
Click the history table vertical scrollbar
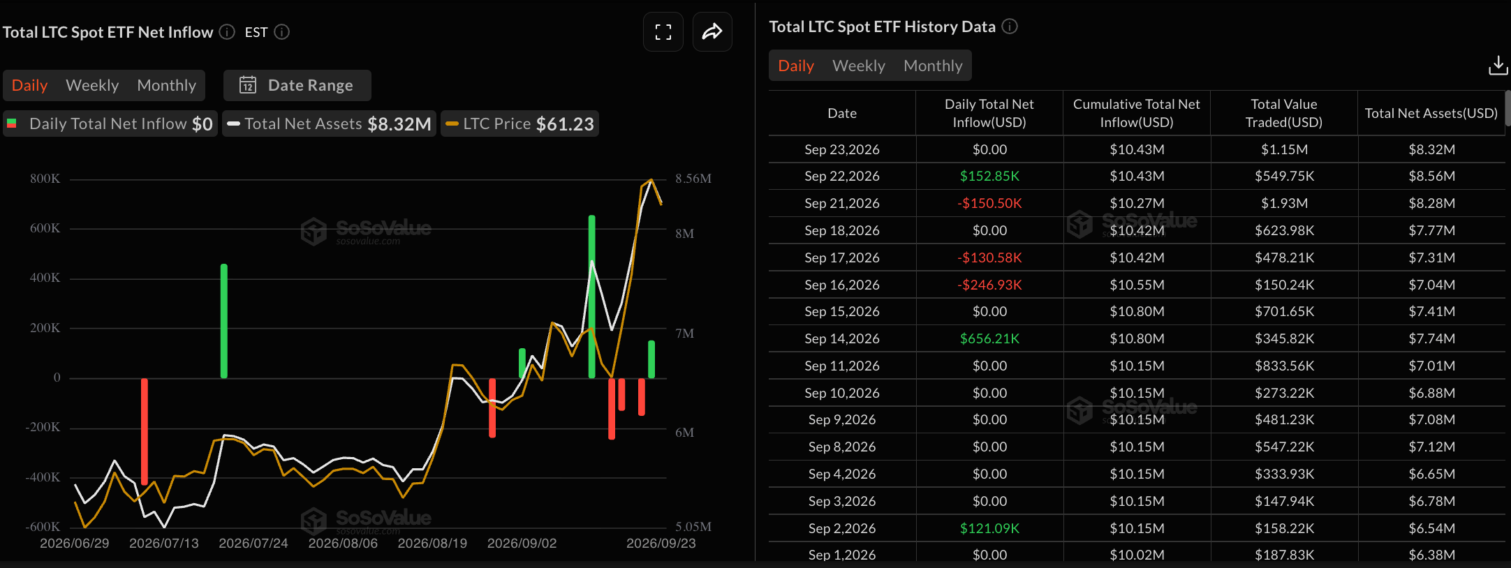click(x=1508, y=108)
